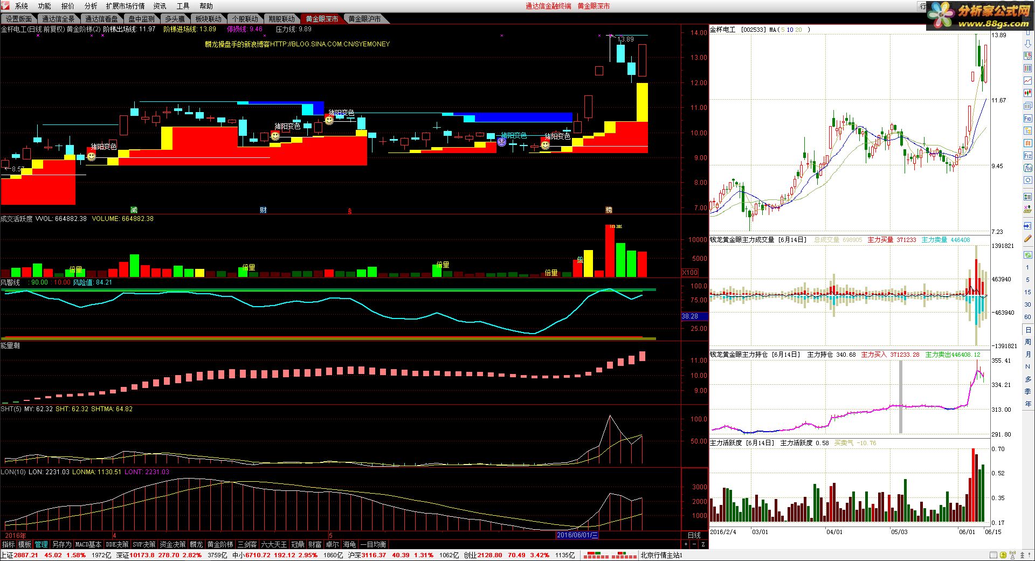Click the 指标 button at bottom
This screenshot has height=561, width=1035.
click(x=8, y=544)
